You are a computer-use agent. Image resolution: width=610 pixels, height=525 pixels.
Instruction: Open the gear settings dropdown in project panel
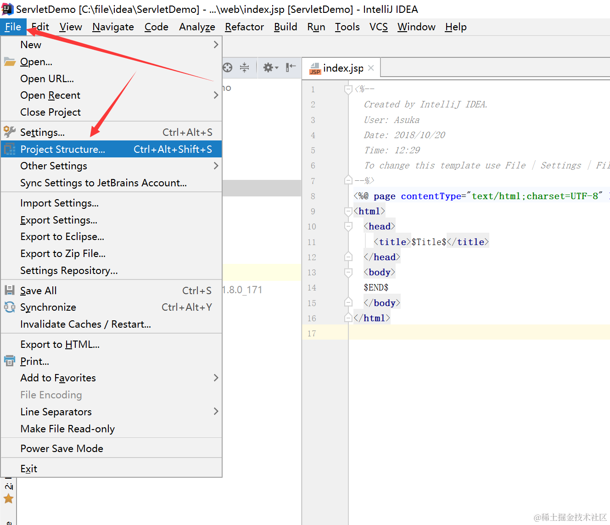[x=270, y=68]
